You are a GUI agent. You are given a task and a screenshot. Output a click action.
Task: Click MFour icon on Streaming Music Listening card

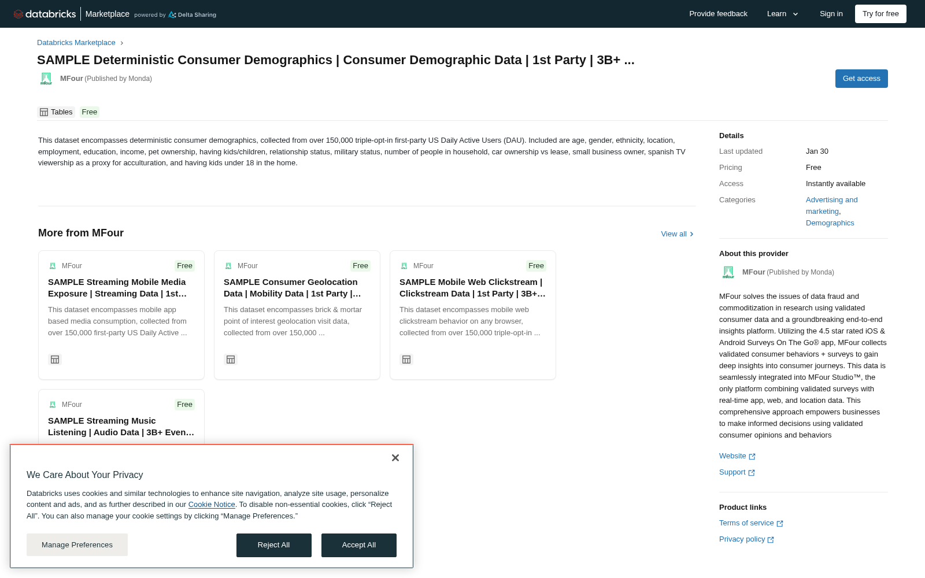tap(53, 405)
